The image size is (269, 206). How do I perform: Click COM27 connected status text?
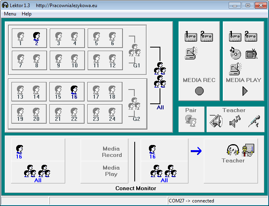(191, 201)
